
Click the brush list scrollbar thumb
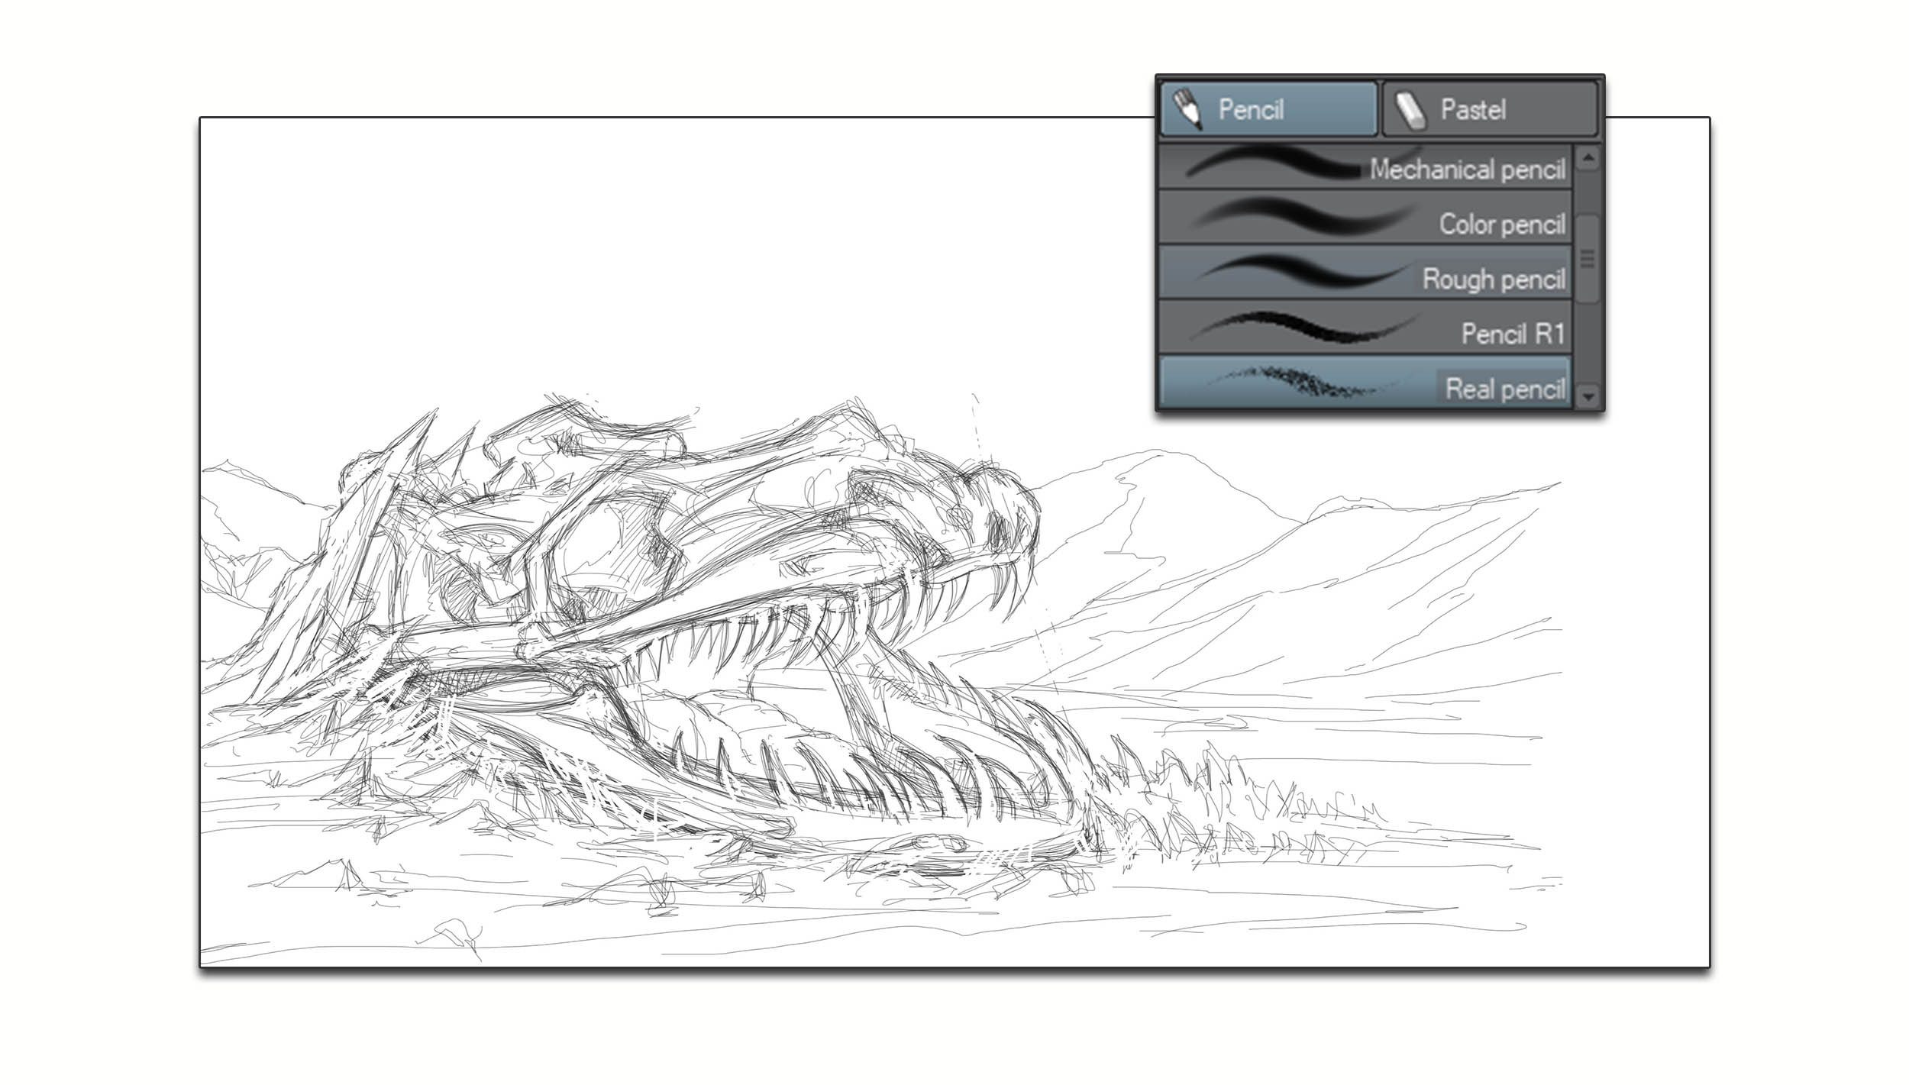click(x=1588, y=260)
